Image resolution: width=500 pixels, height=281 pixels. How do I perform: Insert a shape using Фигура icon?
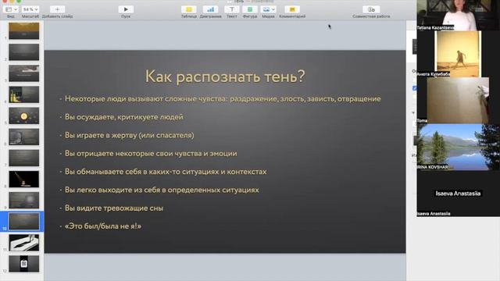click(x=250, y=9)
